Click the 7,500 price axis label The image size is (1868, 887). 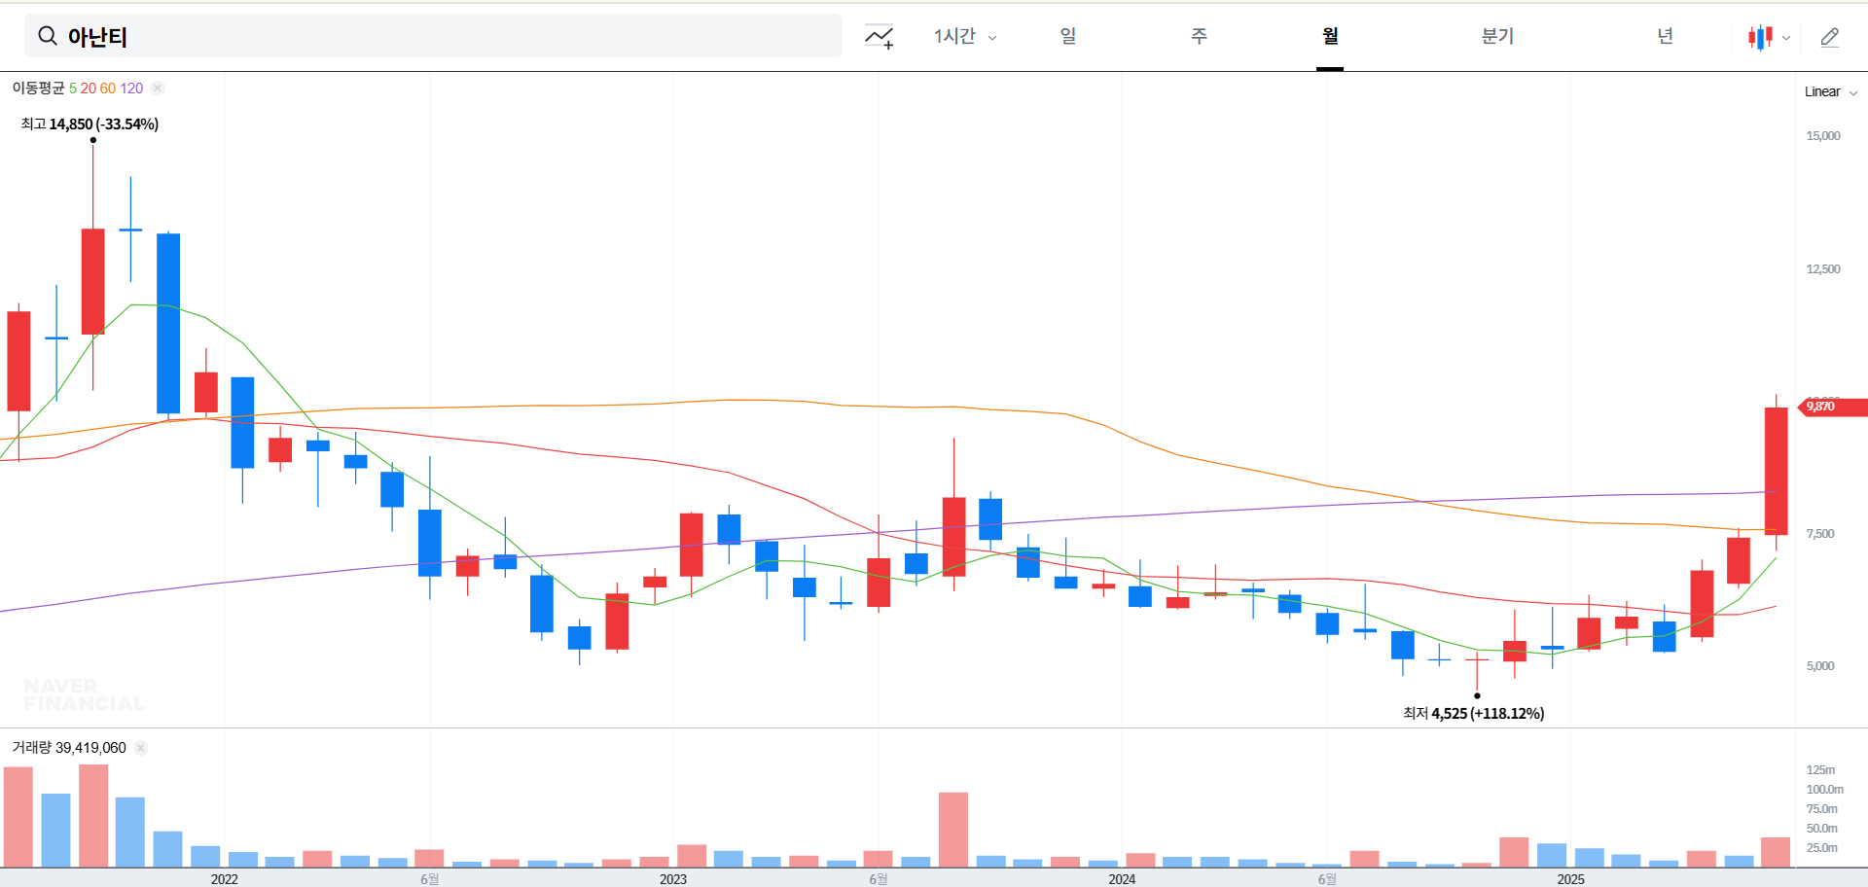point(1820,533)
